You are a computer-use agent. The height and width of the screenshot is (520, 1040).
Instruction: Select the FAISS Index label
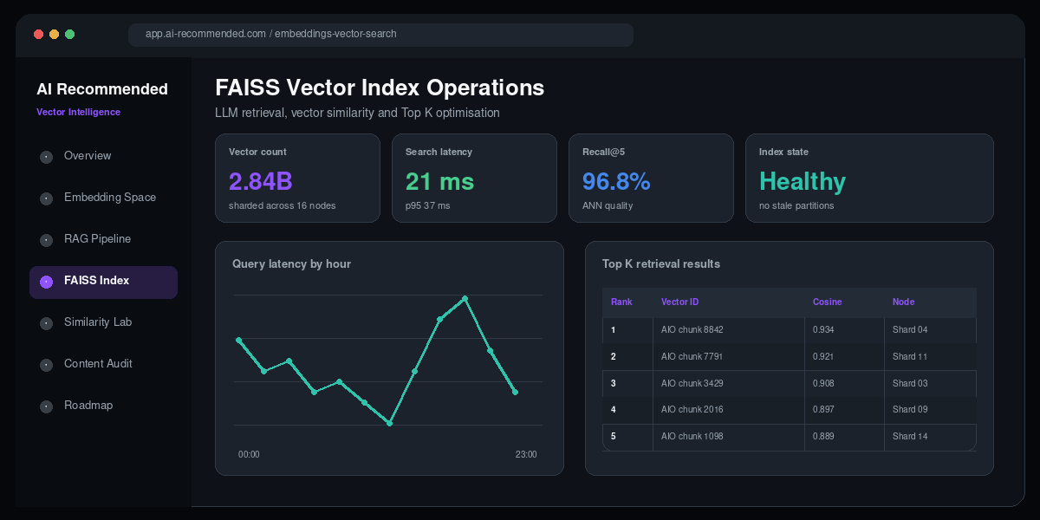[x=96, y=281]
